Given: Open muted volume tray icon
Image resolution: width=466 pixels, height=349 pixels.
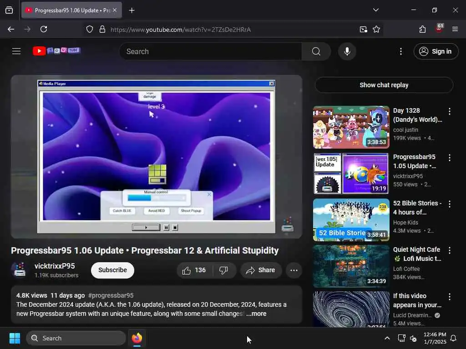Looking at the screenshot, I should pyautogui.click(x=413, y=338).
